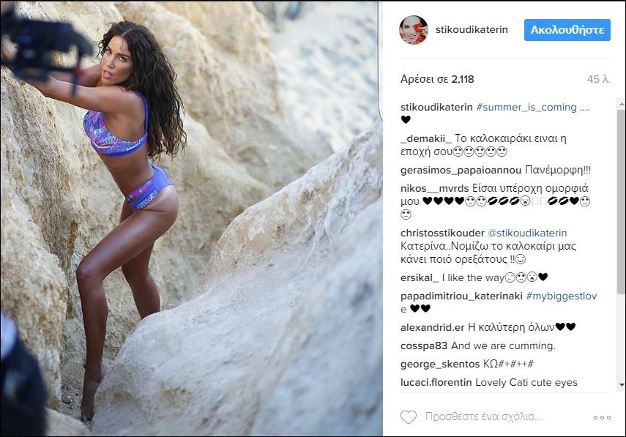
Task: Click commenter _demakii_ username
Action: click(426, 138)
